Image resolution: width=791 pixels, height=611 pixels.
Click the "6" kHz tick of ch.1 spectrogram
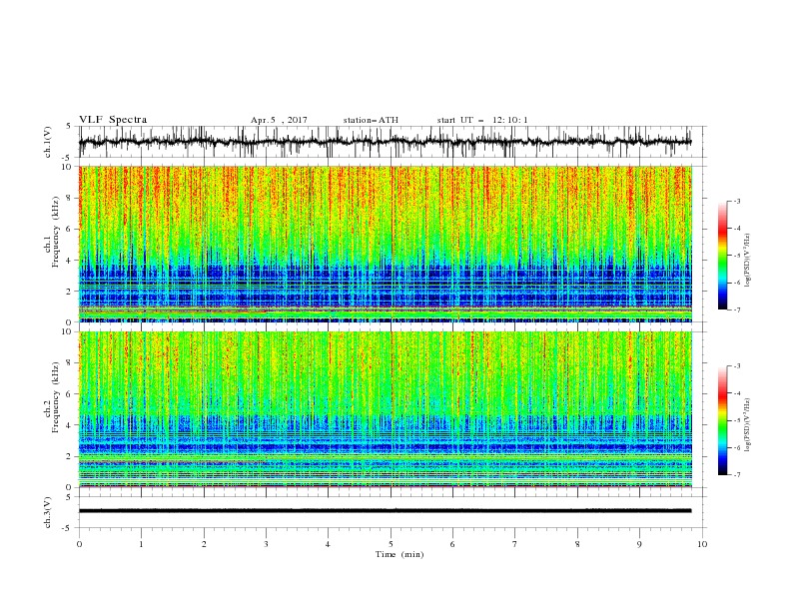(x=70, y=230)
